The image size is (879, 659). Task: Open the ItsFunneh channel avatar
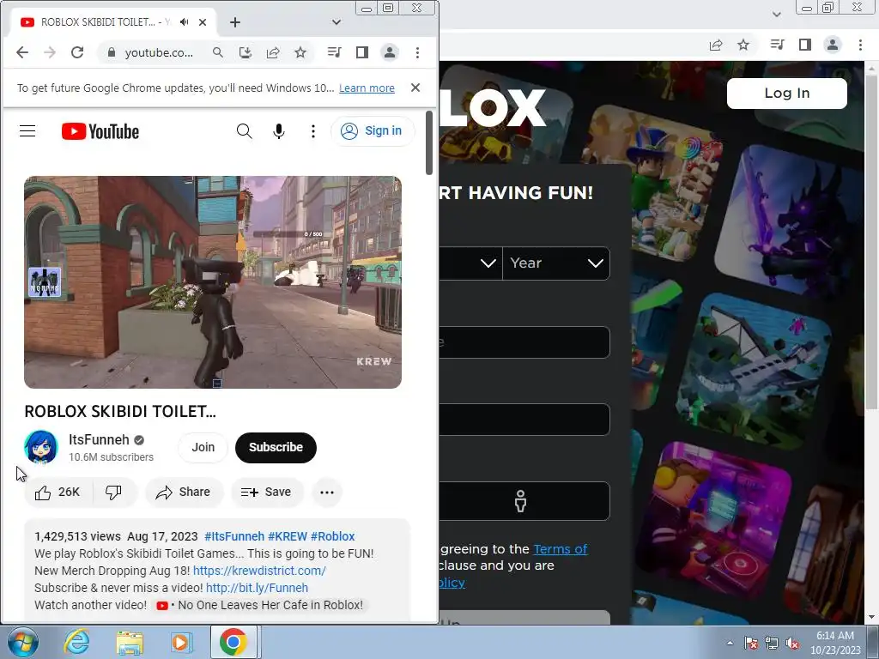41,447
